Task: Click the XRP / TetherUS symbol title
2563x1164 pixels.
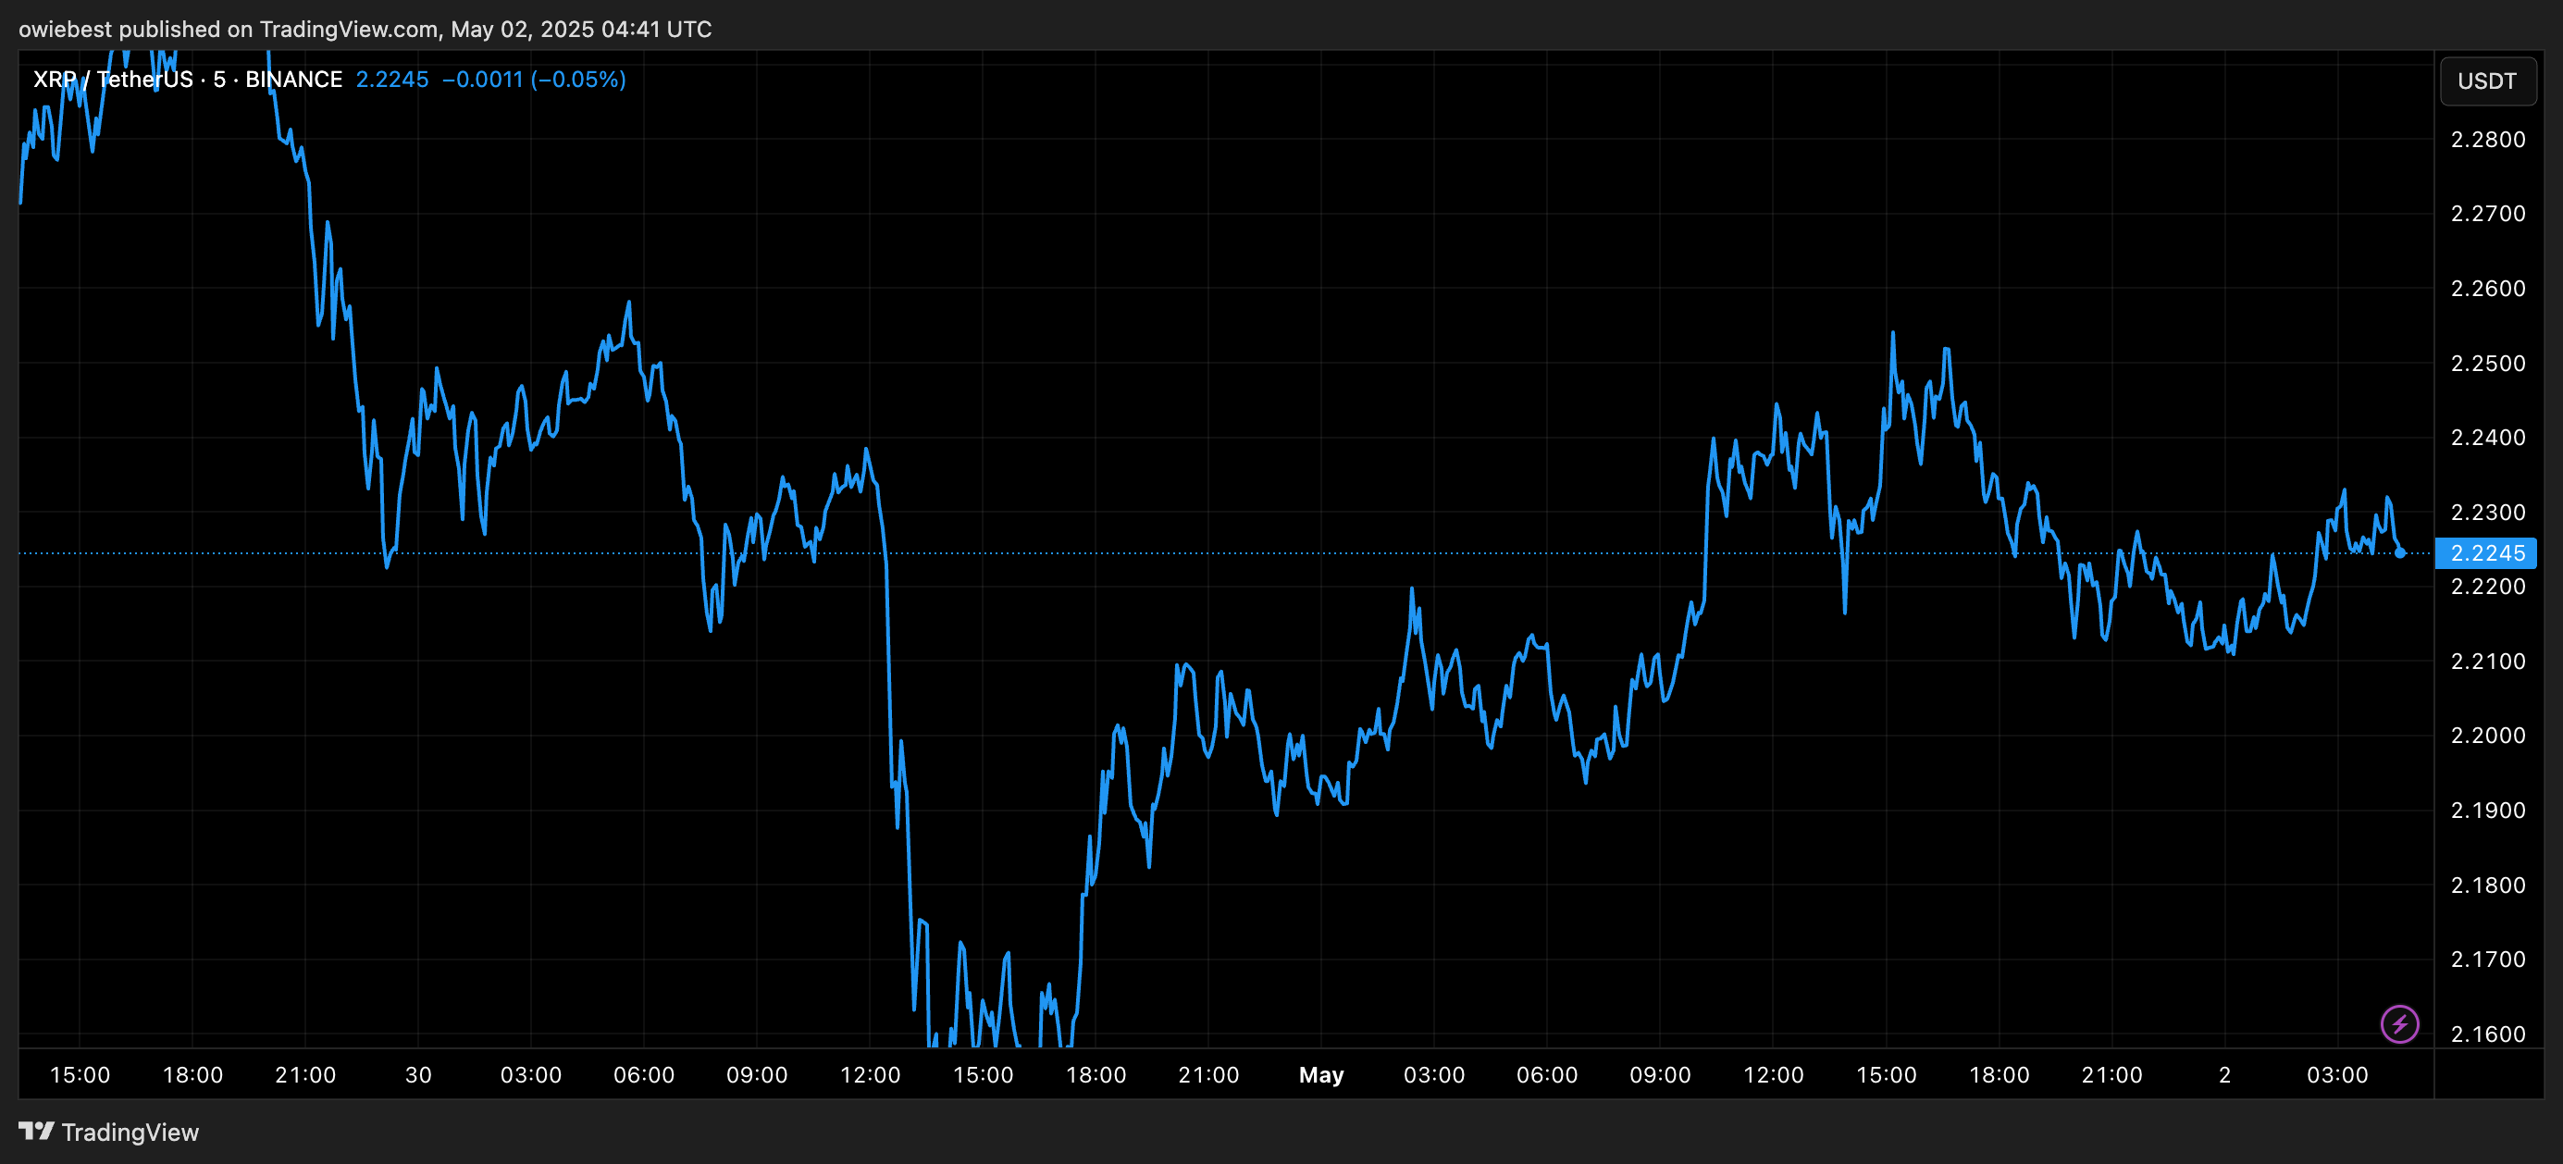Action: pos(187,80)
